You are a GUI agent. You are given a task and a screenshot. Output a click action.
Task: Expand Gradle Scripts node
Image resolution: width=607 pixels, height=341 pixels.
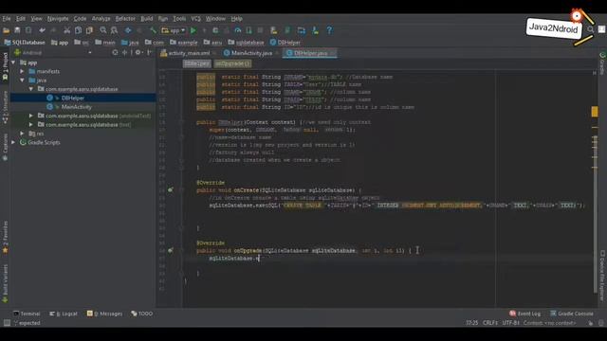click(x=13, y=142)
